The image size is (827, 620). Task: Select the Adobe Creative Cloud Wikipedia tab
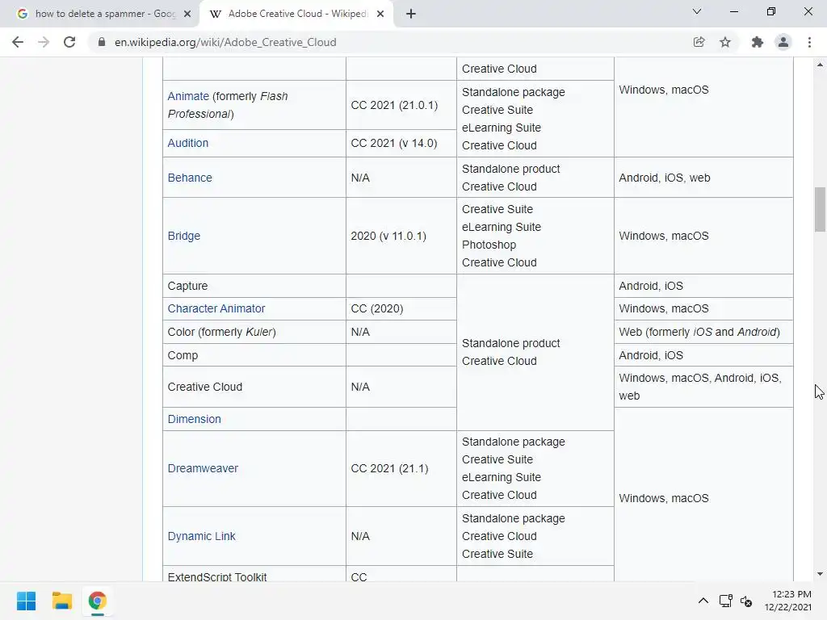click(x=296, y=14)
